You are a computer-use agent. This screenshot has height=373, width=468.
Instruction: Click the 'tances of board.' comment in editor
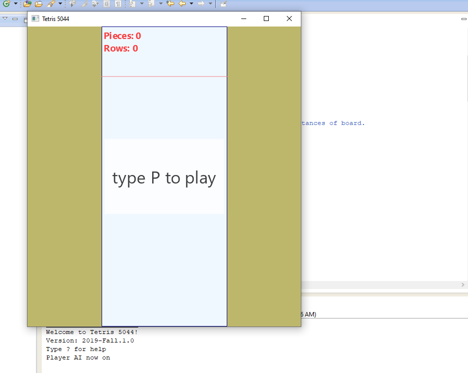333,123
